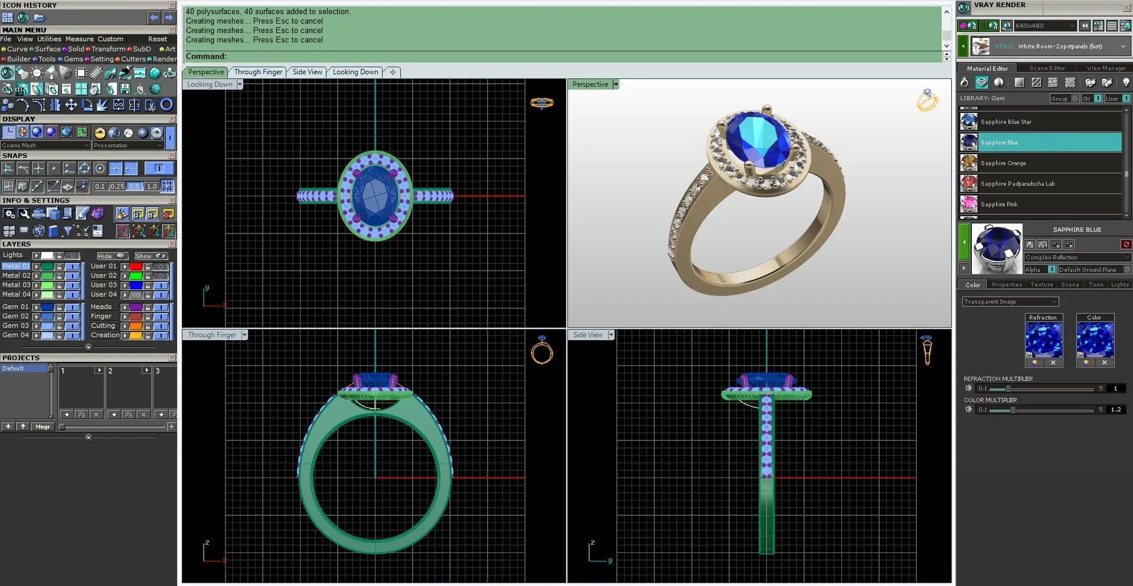The image size is (1133, 586).
Task: Open the folder icon in Icon History
Action: (39, 18)
